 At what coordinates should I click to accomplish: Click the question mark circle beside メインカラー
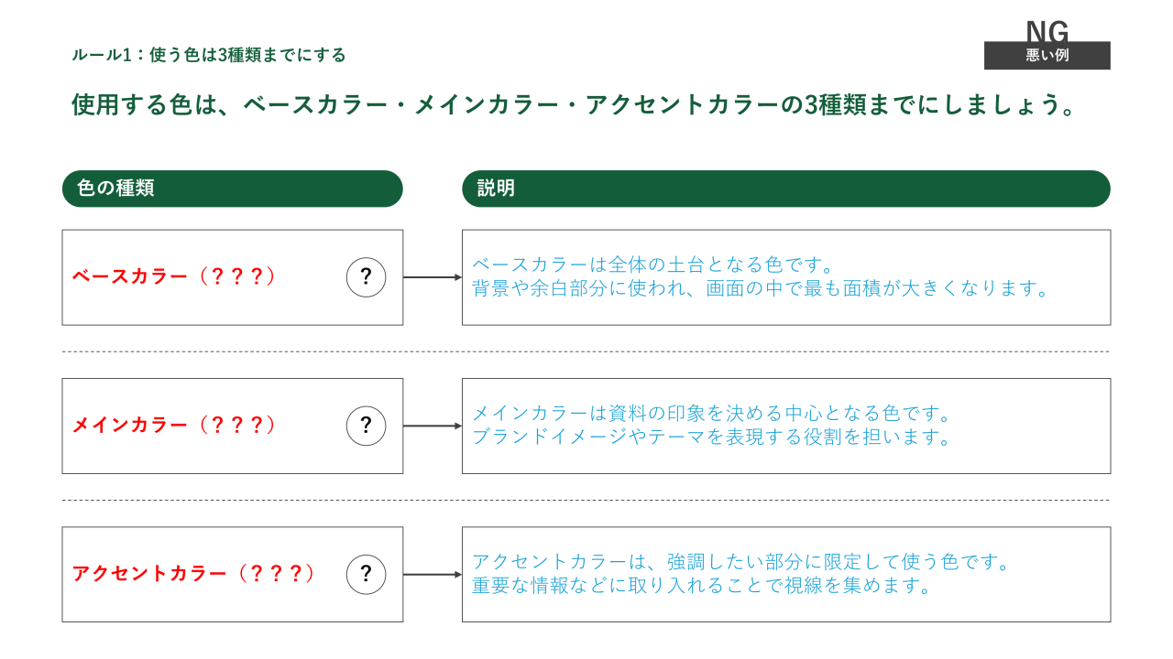pyautogui.click(x=366, y=426)
